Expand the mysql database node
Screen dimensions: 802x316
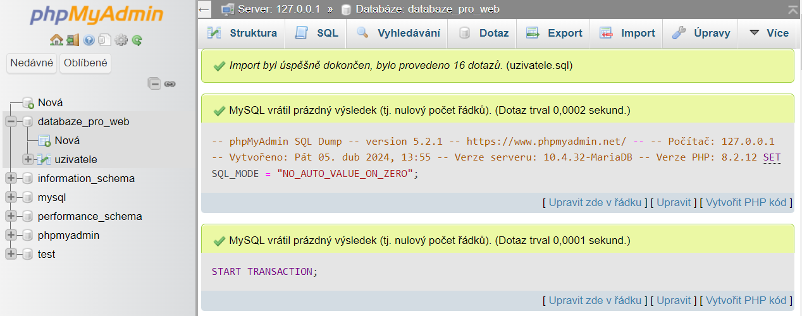(11, 197)
